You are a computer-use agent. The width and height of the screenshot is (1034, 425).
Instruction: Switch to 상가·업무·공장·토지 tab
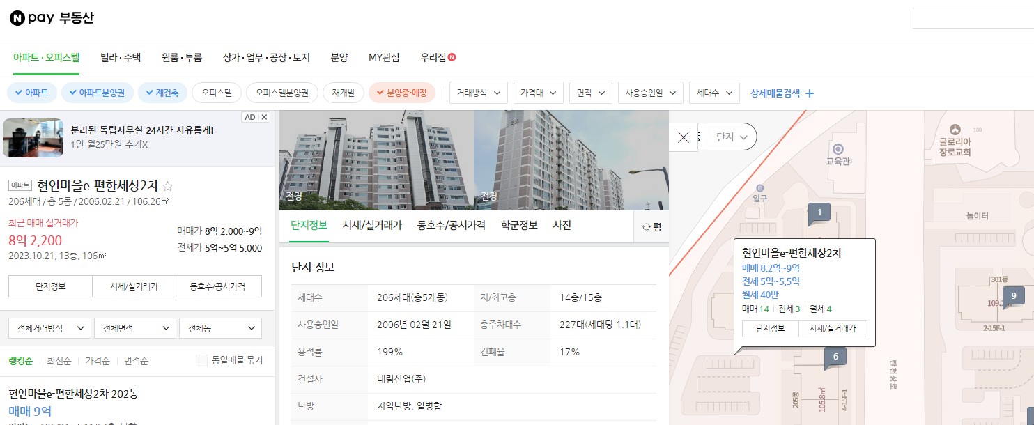click(266, 58)
